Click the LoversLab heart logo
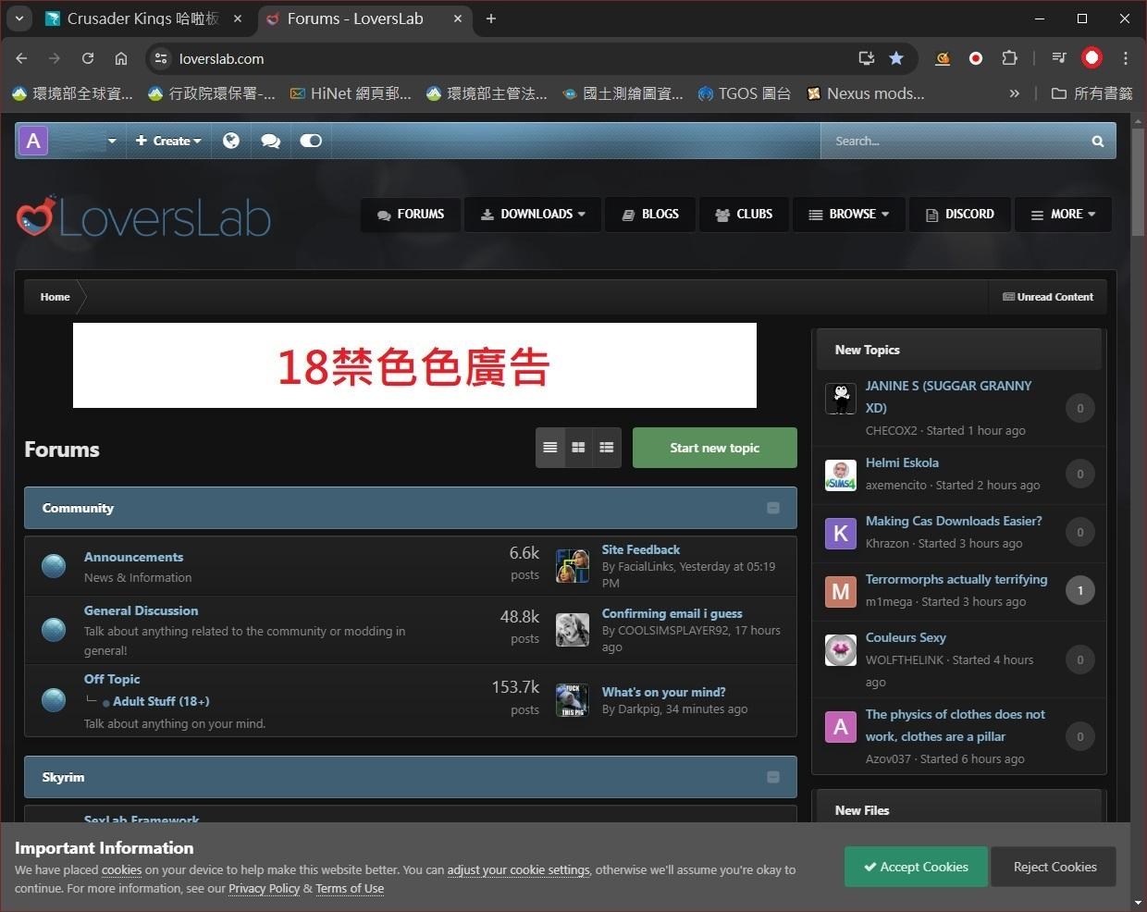Viewport: 1147px width, 912px height. (x=32, y=216)
